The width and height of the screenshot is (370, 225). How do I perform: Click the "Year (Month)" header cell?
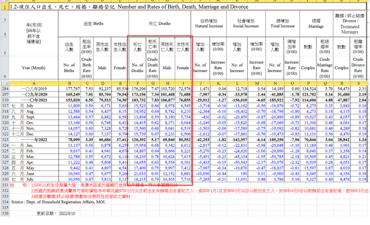pyautogui.click(x=33, y=68)
